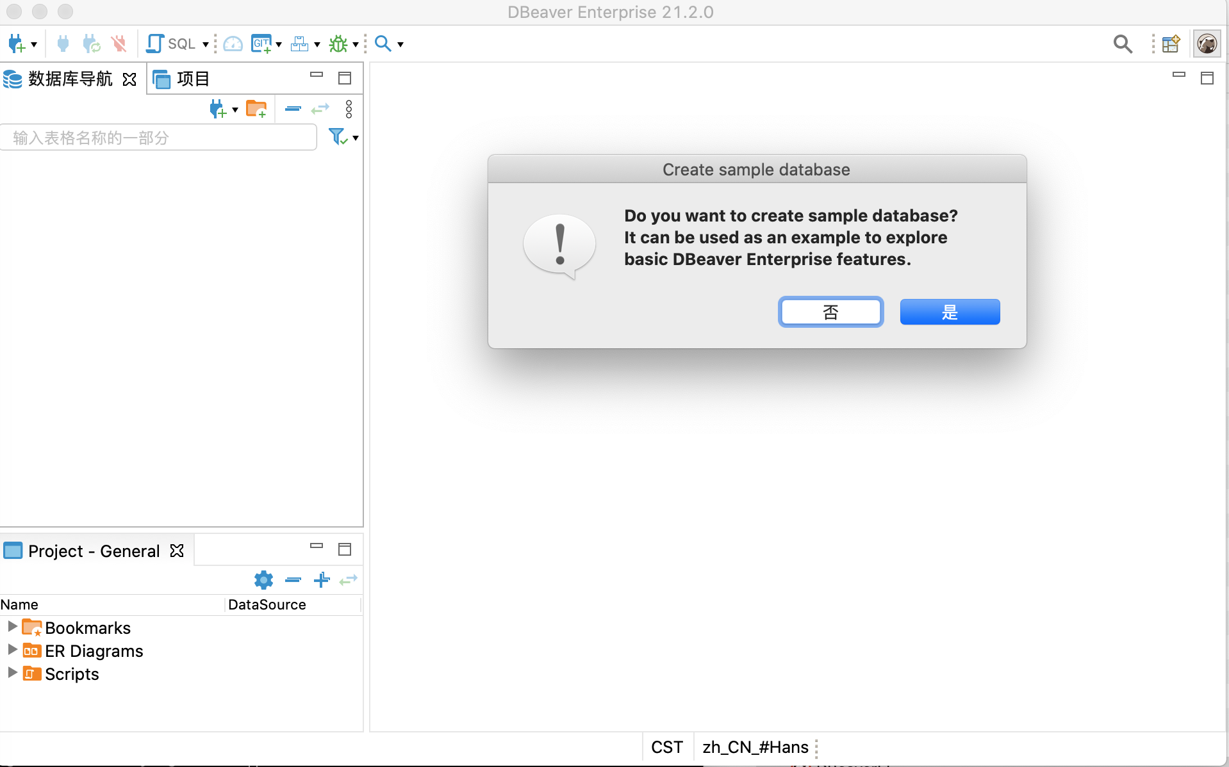
Task: Click the blue plus create icon in Project panel
Action: click(x=322, y=579)
